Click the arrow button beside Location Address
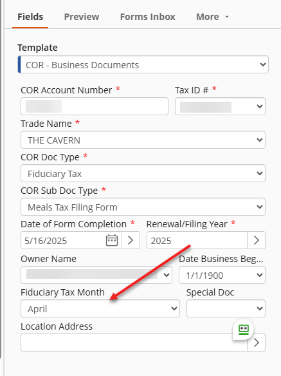The width and height of the screenshot is (281, 376). click(256, 343)
